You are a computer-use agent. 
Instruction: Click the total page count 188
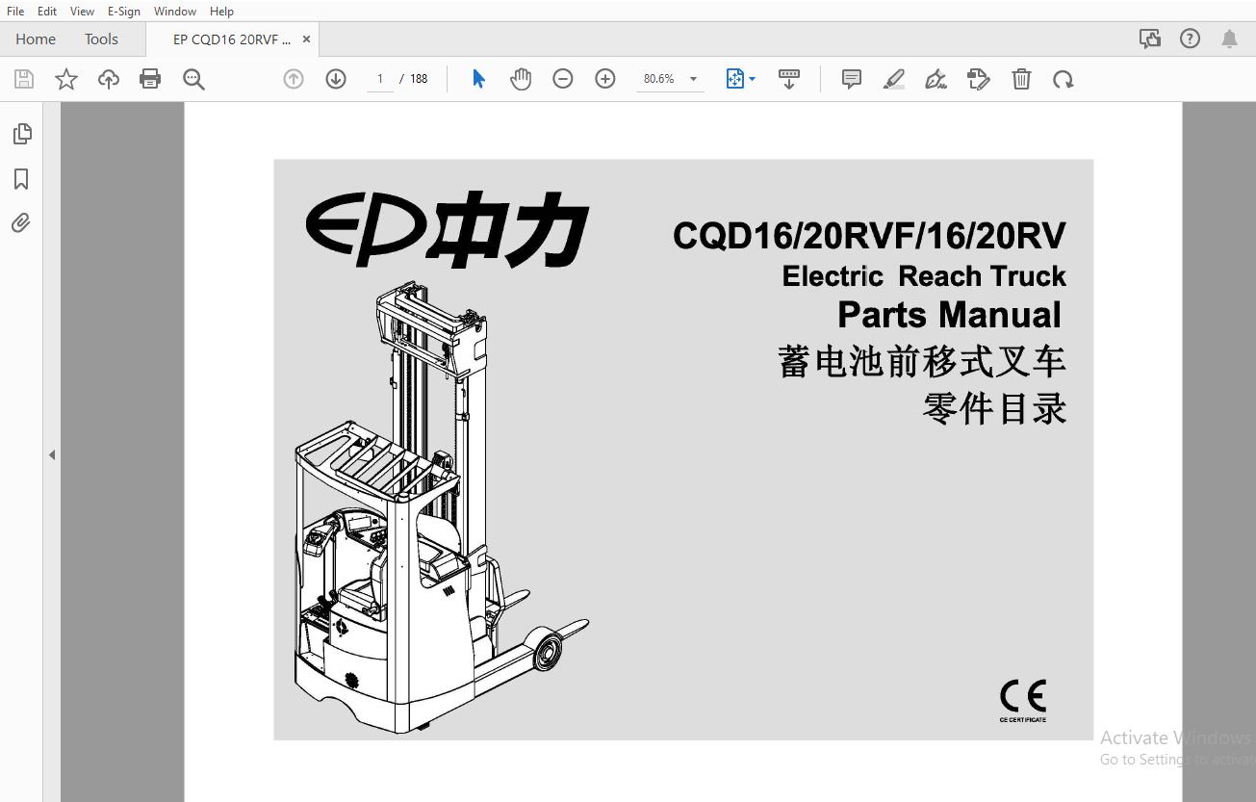click(419, 79)
